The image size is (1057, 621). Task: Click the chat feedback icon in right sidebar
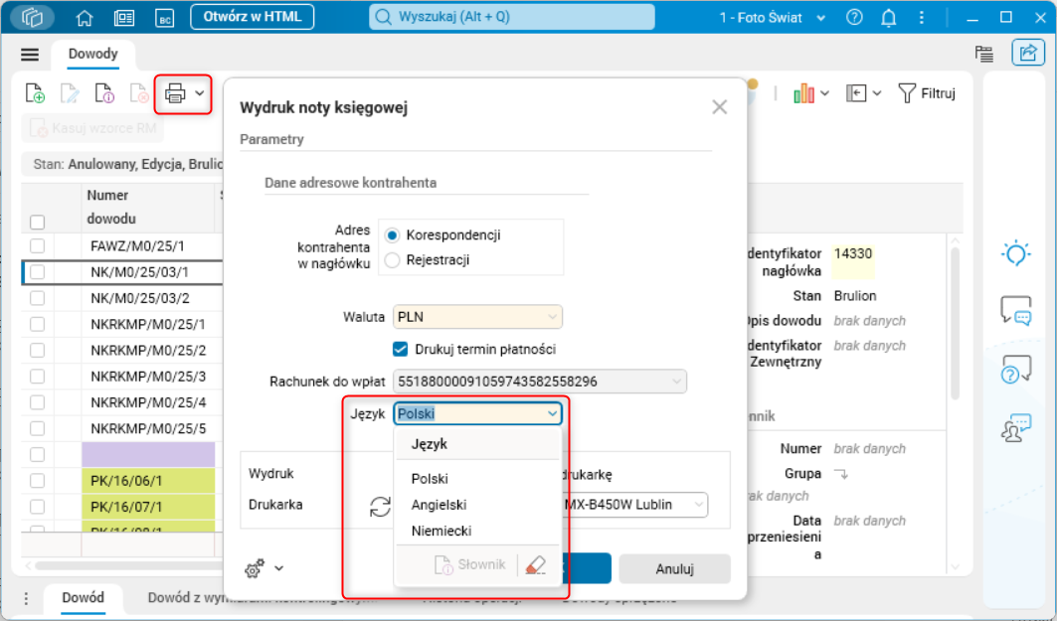[1015, 311]
